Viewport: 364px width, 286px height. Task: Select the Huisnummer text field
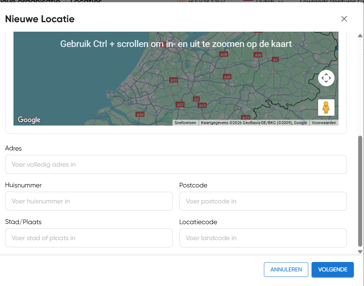pos(89,201)
